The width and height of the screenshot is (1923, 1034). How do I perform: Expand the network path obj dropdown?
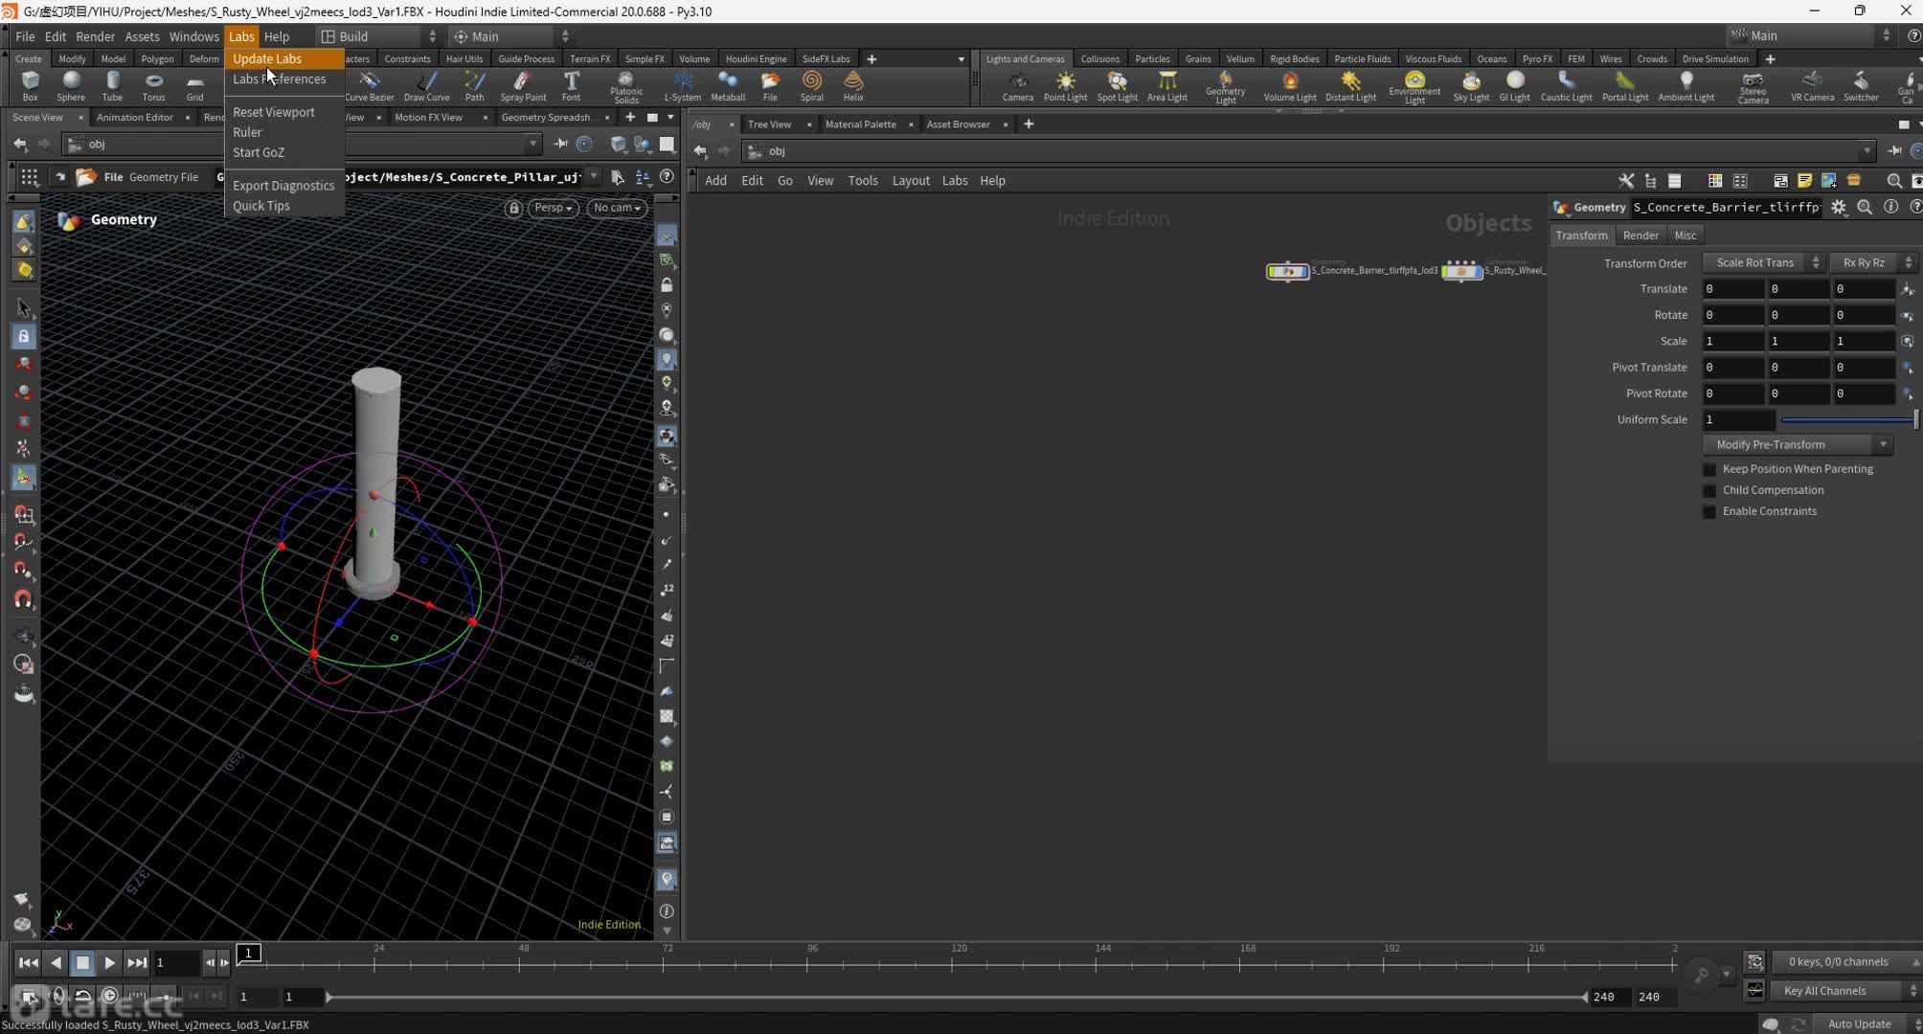[x=1866, y=151]
